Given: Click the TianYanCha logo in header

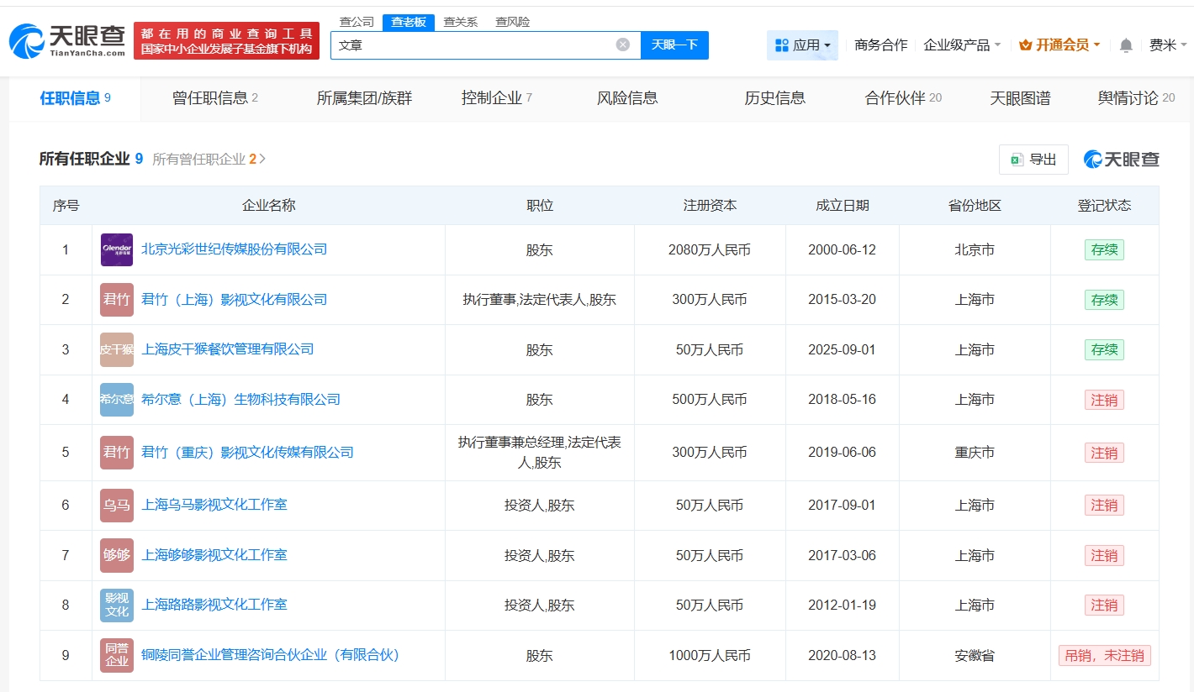Looking at the screenshot, I should point(67,41).
